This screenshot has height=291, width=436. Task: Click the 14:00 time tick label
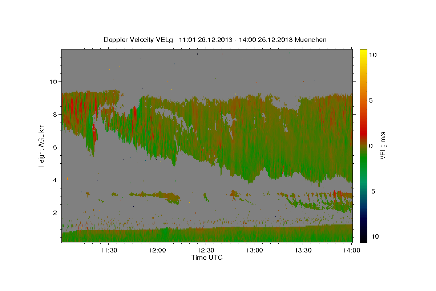click(352, 250)
